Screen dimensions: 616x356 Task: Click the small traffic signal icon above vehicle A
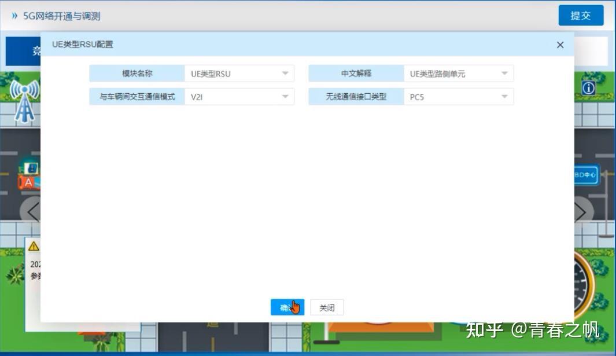pyautogui.click(x=32, y=168)
